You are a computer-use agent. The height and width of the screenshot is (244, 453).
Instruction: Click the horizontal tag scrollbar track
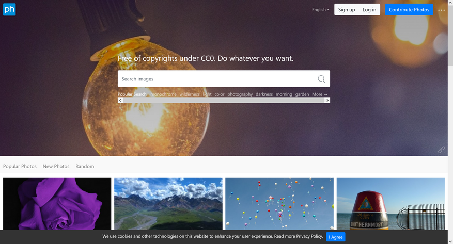click(224, 101)
